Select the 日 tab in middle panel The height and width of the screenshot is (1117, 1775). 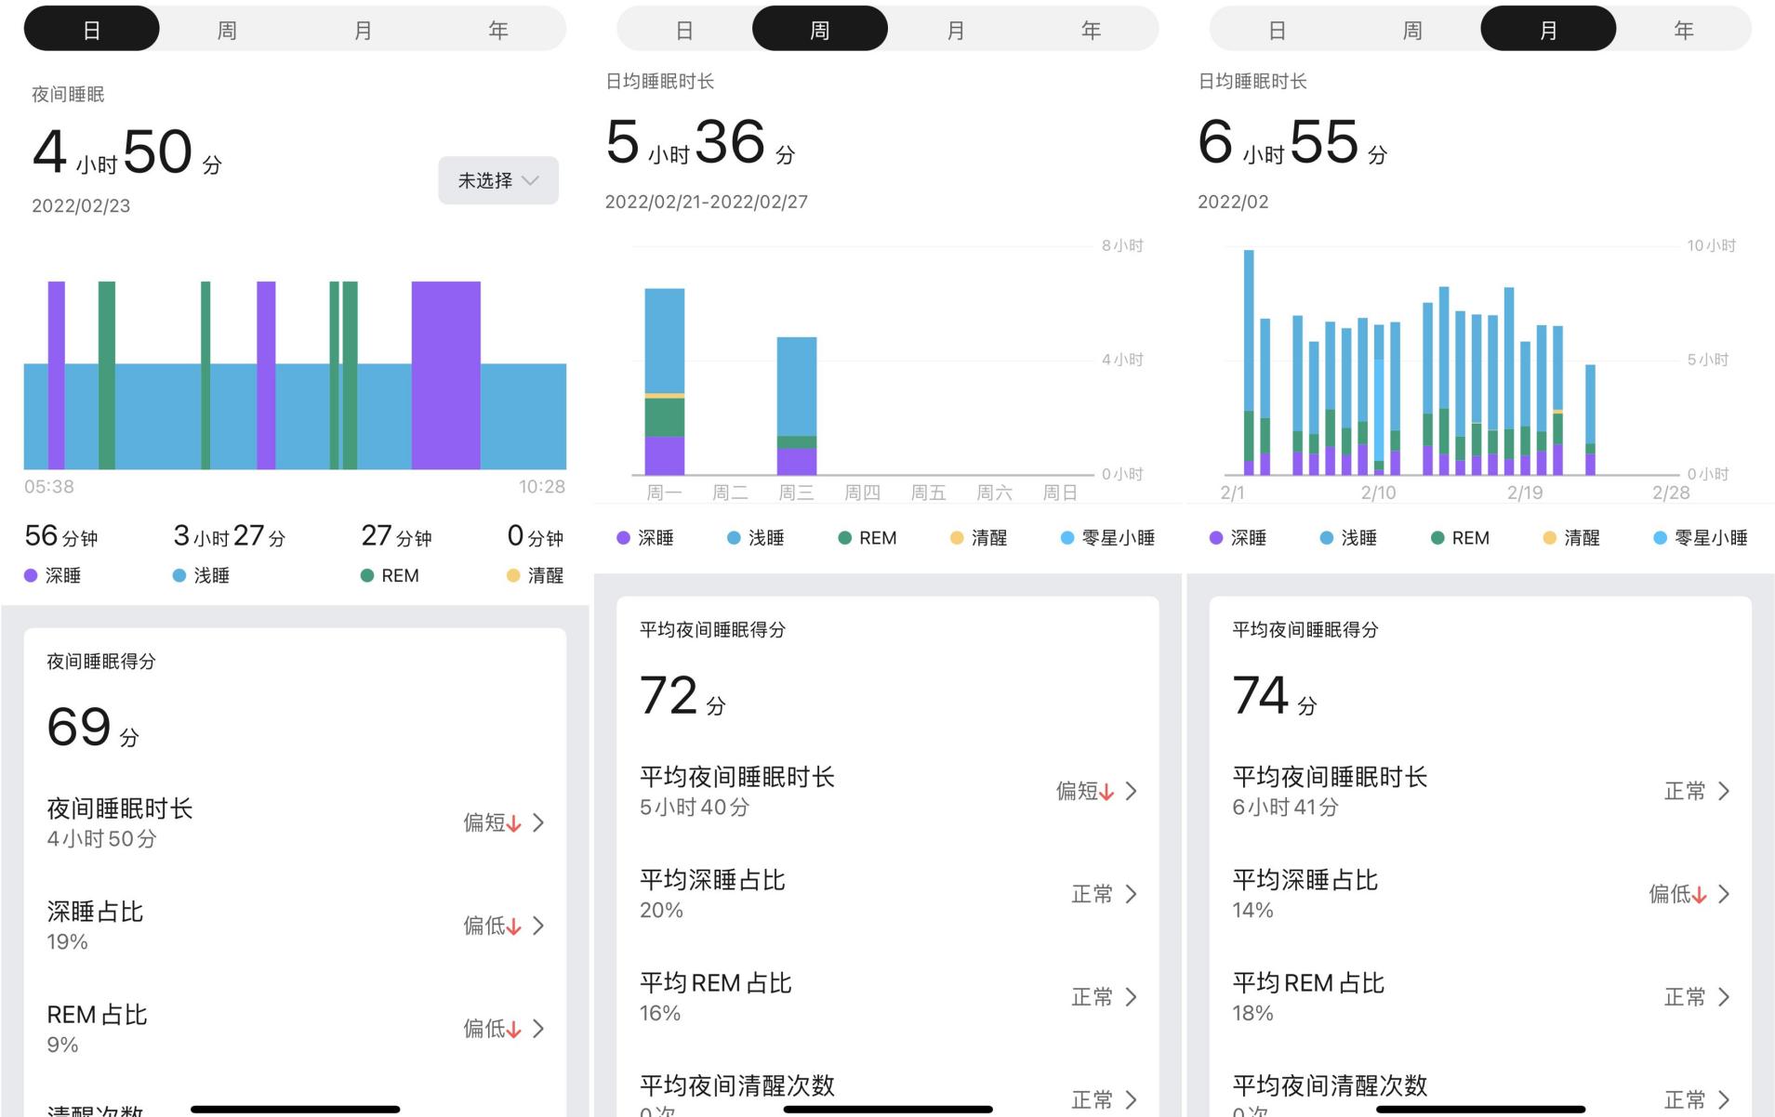point(683,28)
